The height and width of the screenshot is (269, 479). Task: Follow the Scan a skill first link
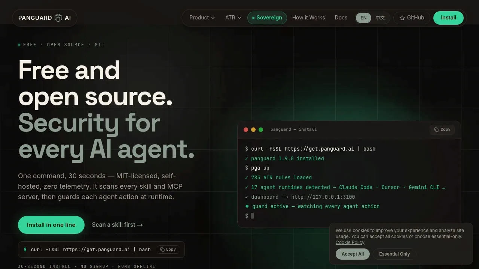[118, 225]
